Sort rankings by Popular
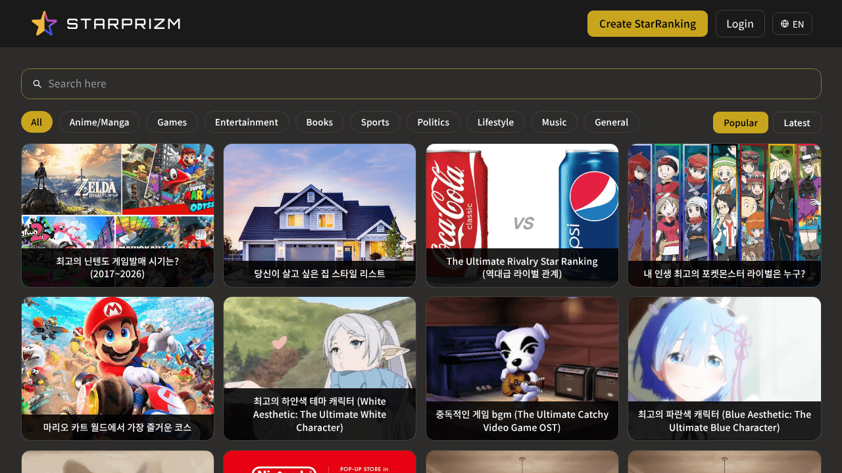 pos(741,123)
